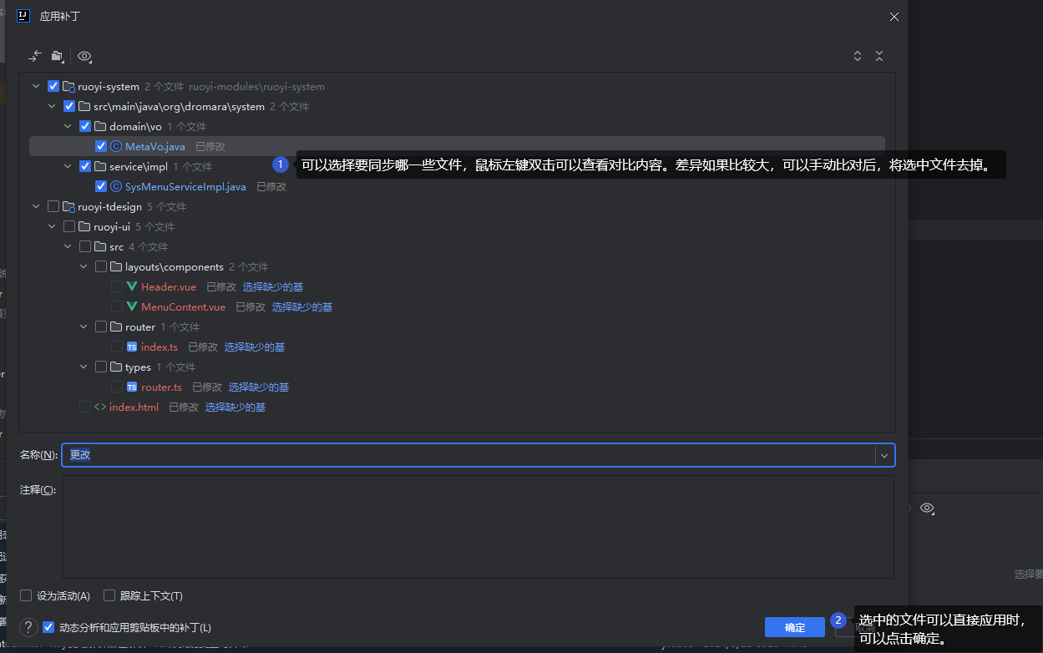The image size is (1043, 653).
Task: Collapse the domain\vo node
Action: (68, 126)
